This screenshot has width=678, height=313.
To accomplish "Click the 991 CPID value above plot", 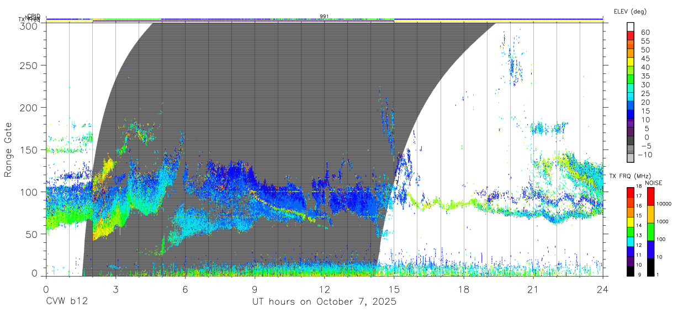I will coord(324,16).
